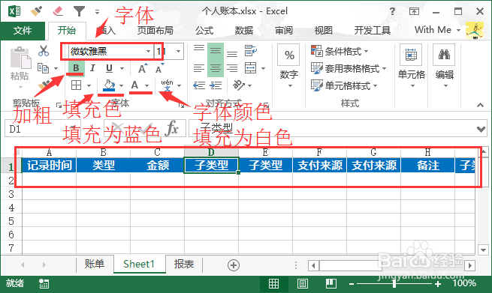Image resolution: width=492 pixels, height=293 pixels.
Task: Decrease indent icon
Action: [x=199, y=85]
